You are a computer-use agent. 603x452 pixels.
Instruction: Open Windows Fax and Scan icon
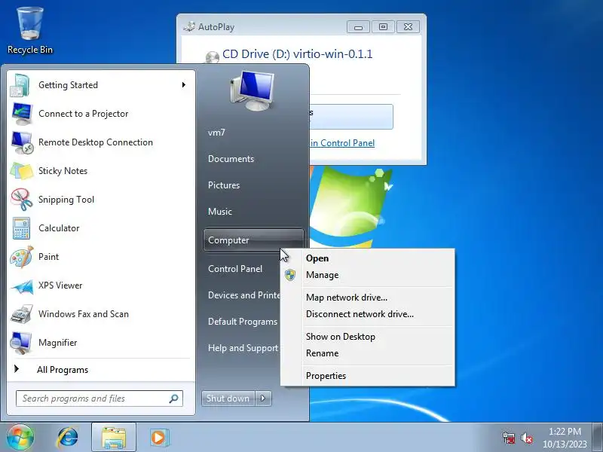pyautogui.click(x=22, y=314)
